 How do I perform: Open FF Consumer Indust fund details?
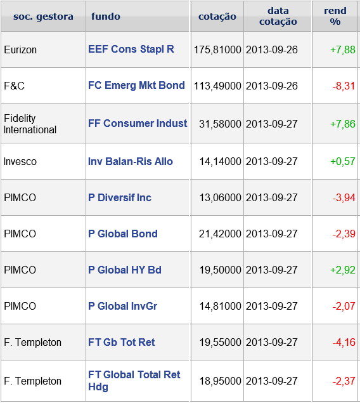click(138, 123)
